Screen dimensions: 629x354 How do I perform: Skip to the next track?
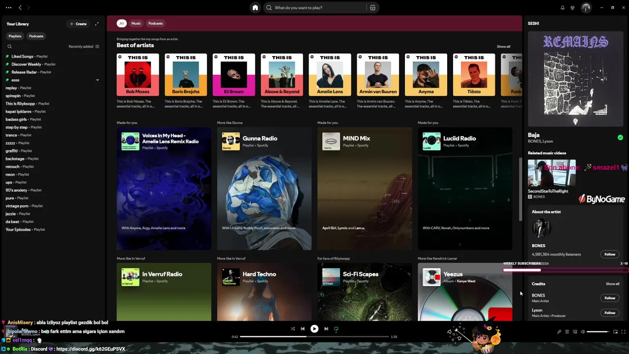(x=326, y=329)
